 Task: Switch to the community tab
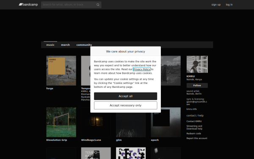[84, 45]
